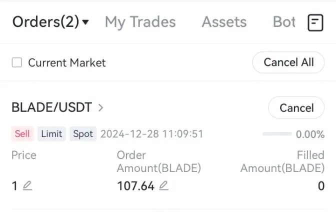Open the BLADE/USDT trading pair
This screenshot has width=336, height=212.
pos(51,107)
